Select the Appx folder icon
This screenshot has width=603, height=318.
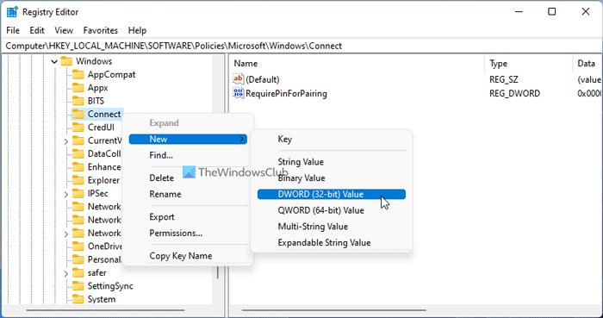click(x=78, y=88)
